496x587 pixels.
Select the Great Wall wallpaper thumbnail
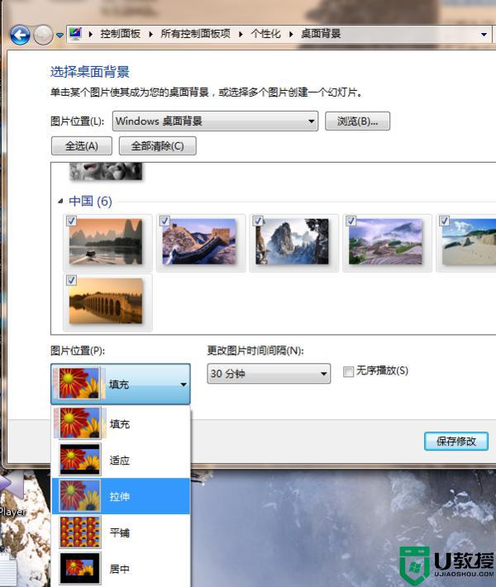tap(199, 242)
